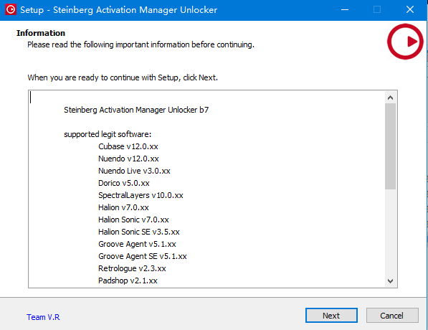Cancel the setup
The image size is (428, 330).
tap(392, 316)
